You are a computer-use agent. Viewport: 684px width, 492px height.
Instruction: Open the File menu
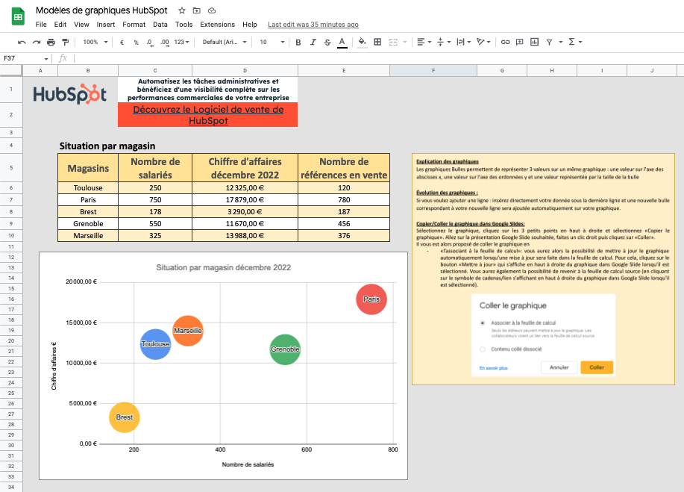coord(41,25)
